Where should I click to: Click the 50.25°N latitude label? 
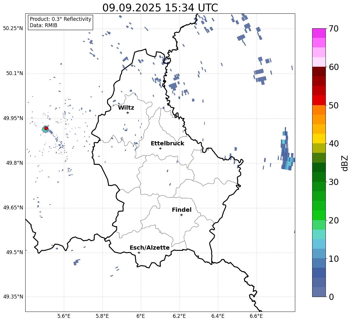13,29
